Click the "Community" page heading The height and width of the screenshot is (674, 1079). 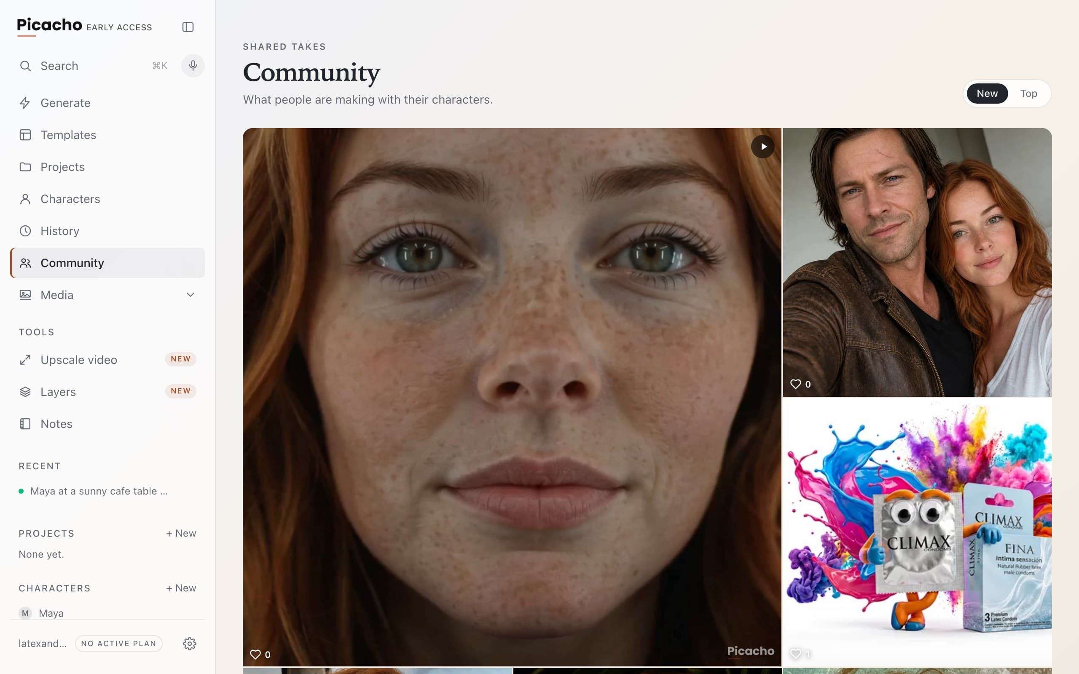tap(311, 72)
